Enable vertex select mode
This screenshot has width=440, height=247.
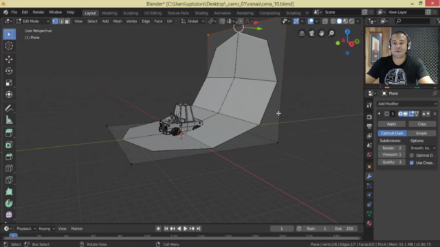coord(55,21)
